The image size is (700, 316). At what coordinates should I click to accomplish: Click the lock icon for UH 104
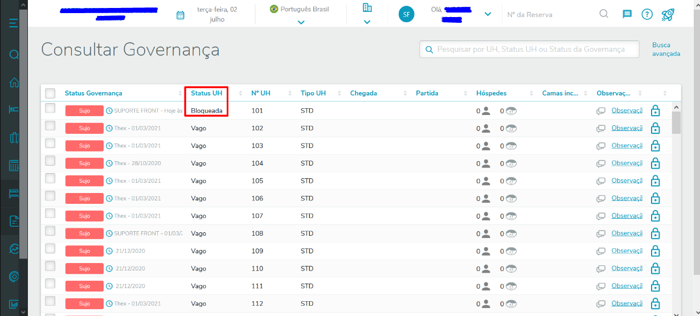coord(656,163)
